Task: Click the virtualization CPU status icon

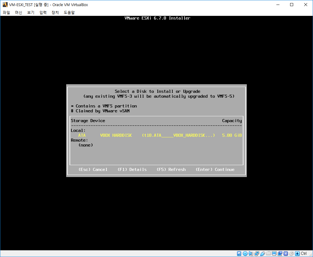Action: point(286,253)
